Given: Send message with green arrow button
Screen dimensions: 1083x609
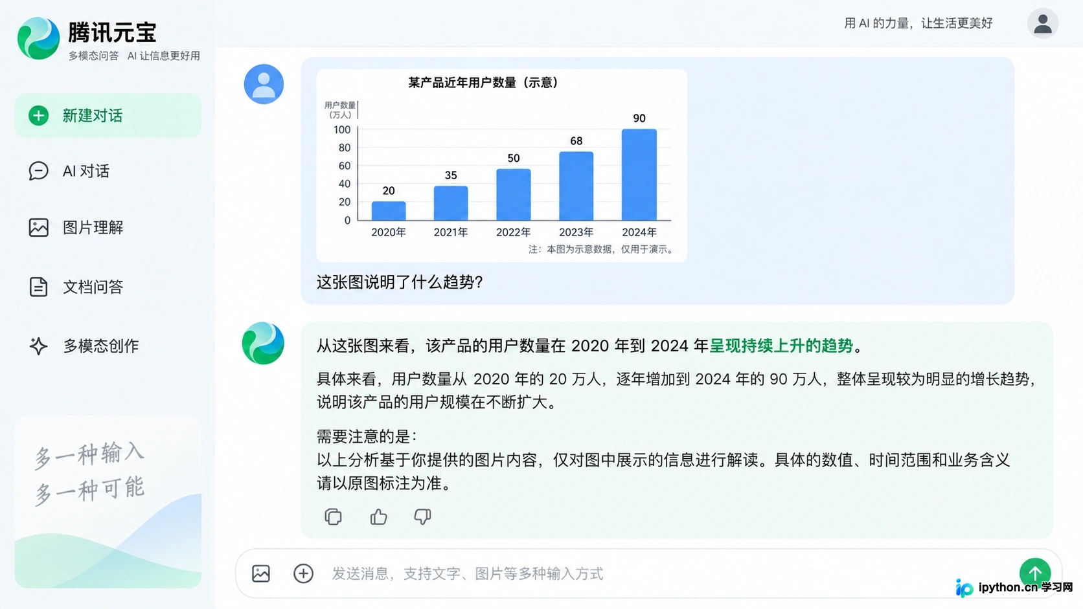Looking at the screenshot, I should pyautogui.click(x=1034, y=573).
